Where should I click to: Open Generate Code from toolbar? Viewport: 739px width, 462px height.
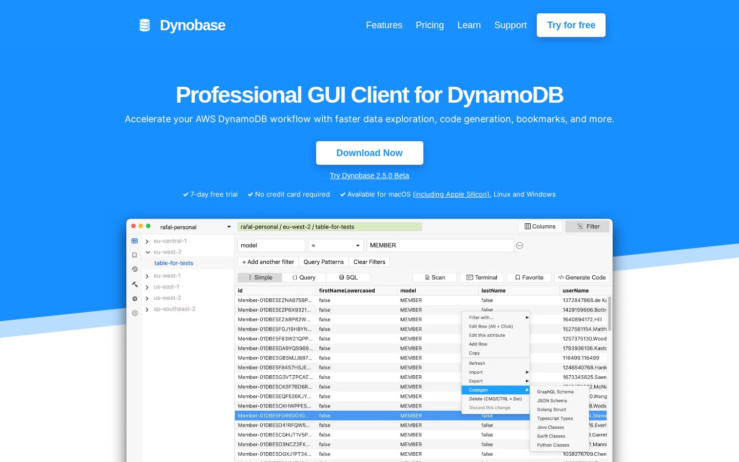pyautogui.click(x=582, y=277)
